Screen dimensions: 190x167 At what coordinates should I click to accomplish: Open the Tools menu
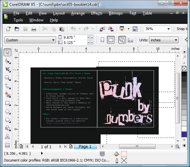pyautogui.click(x=18, y=20)
